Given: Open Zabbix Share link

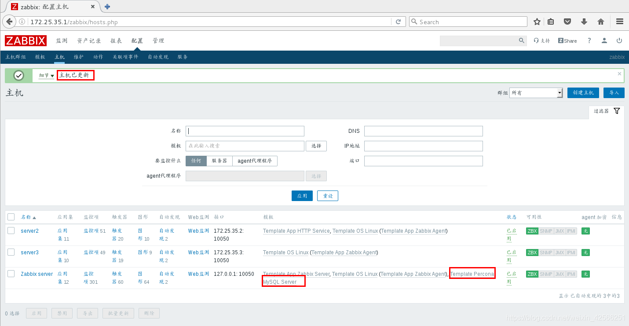Looking at the screenshot, I should coord(567,40).
